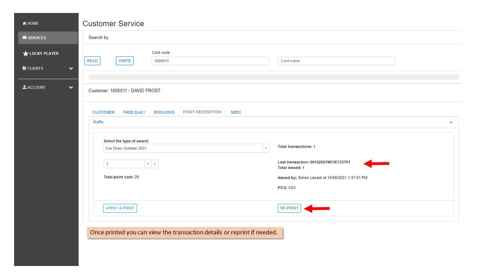Image resolution: width=479 pixels, height=279 pixels.
Task: Expand the Account menu chevron
Action: 71,87
